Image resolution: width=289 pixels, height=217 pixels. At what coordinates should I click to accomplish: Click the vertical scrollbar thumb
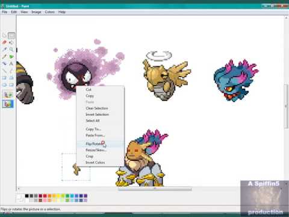pos(286,106)
